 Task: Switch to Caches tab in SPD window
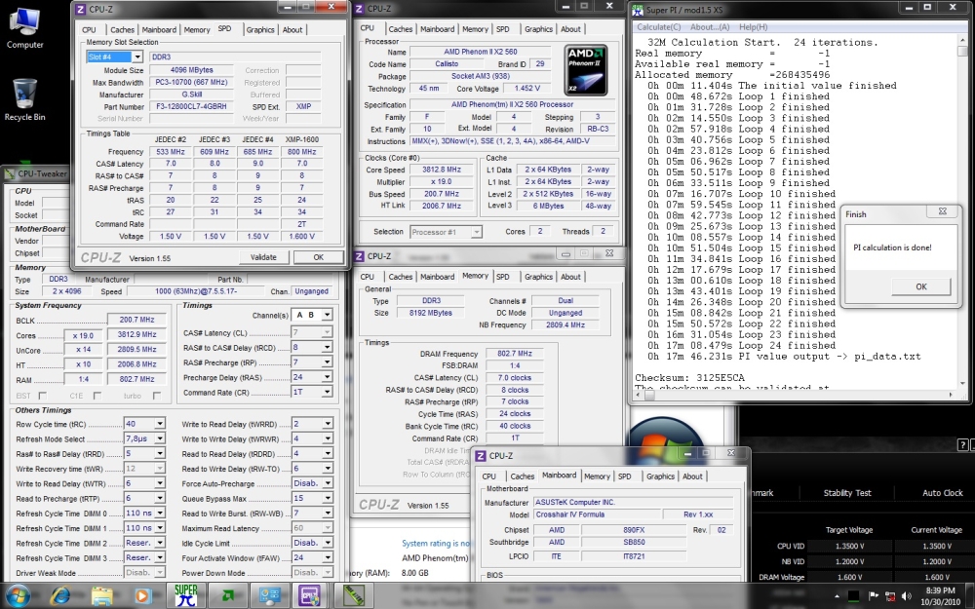coord(123,30)
